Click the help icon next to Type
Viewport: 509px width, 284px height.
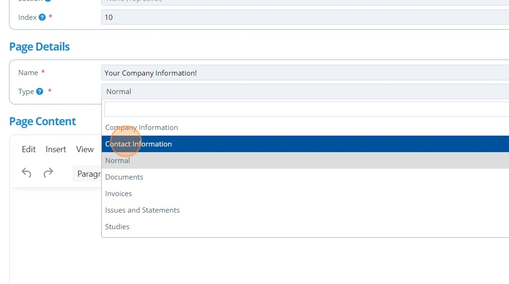point(40,91)
